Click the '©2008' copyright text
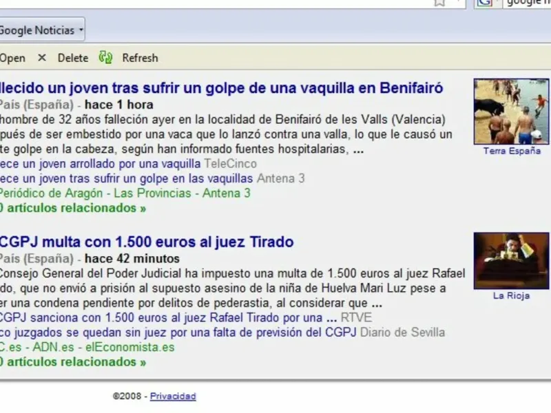The height and width of the screenshot is (413, 551). (127, 396)
